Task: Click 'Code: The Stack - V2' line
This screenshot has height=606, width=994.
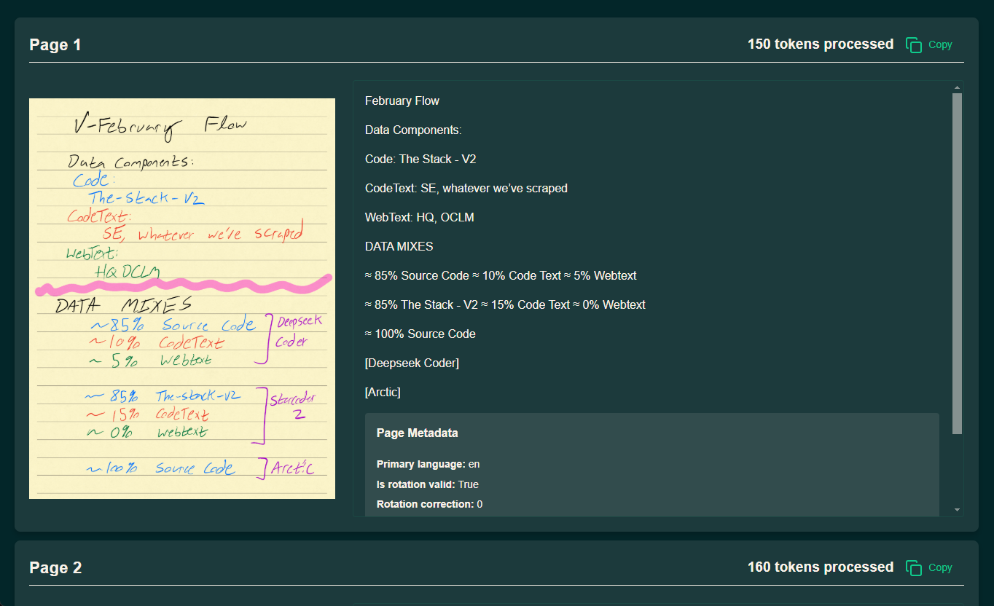Action: tap(420, 159)
